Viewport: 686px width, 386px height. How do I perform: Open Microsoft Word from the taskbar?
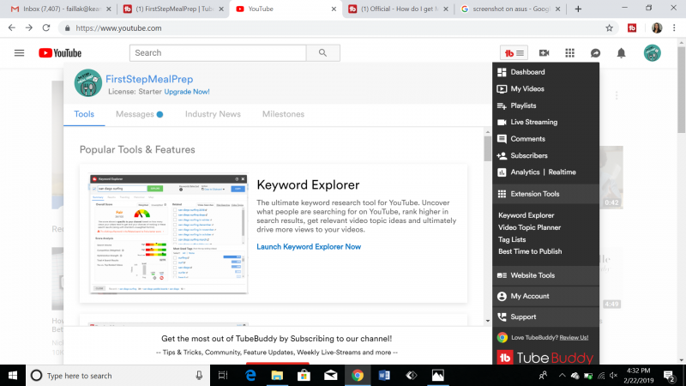click(x=383, y=375)
